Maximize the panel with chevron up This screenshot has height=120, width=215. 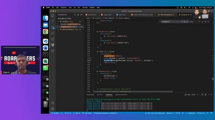(x=209, y=95)
